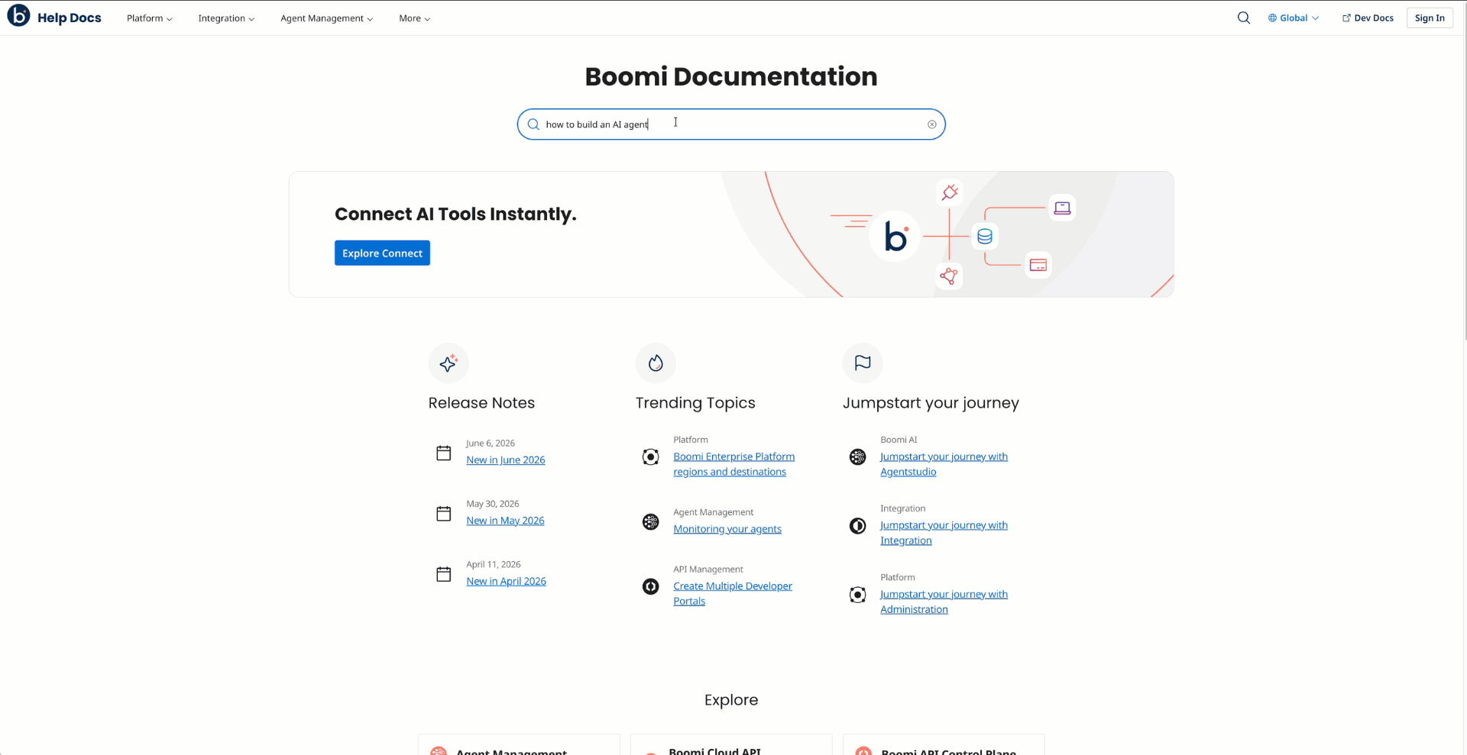Screen dimensions: 1467x755
Task: Click the globe icon next to Global
Action: (1272, 18)
